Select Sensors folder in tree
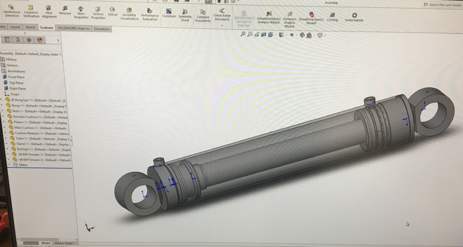 click(10, 65)
